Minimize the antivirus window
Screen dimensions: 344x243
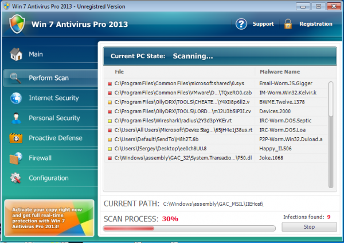coord(303,6)
